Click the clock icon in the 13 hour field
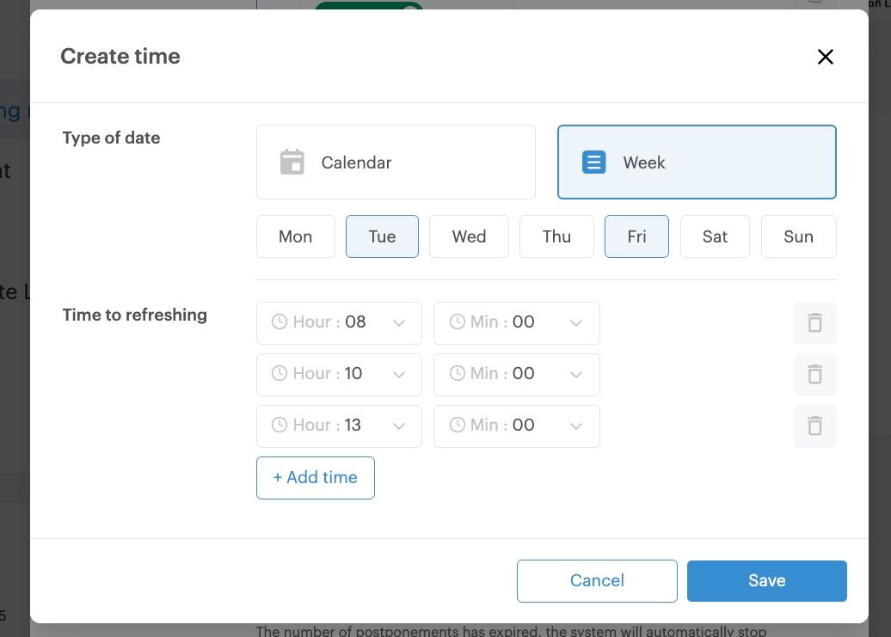Screen dimensions: 891x637 [279, 426]
